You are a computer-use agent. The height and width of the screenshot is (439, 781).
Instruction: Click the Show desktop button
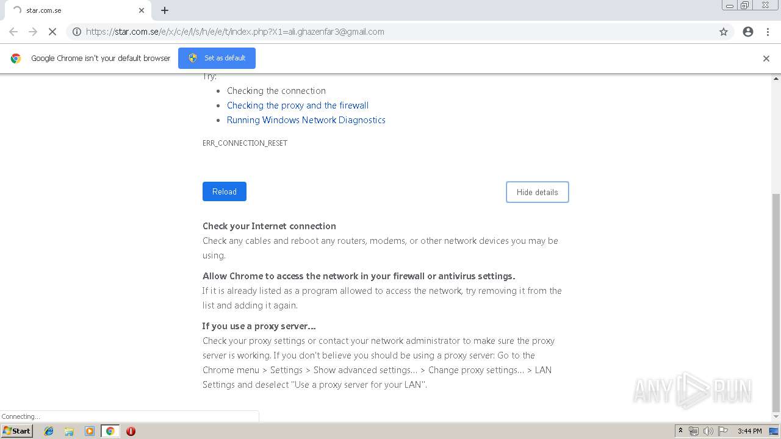pyautogui.click(x=774, y=431)
